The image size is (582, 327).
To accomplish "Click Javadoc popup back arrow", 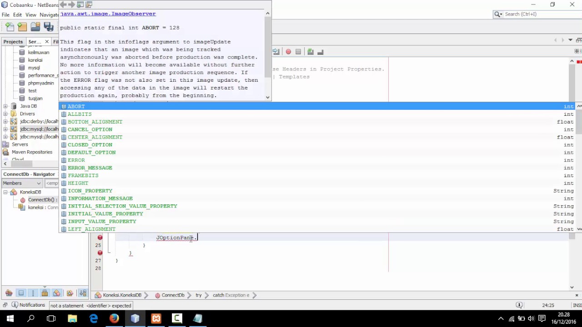I will click(64, 5).
